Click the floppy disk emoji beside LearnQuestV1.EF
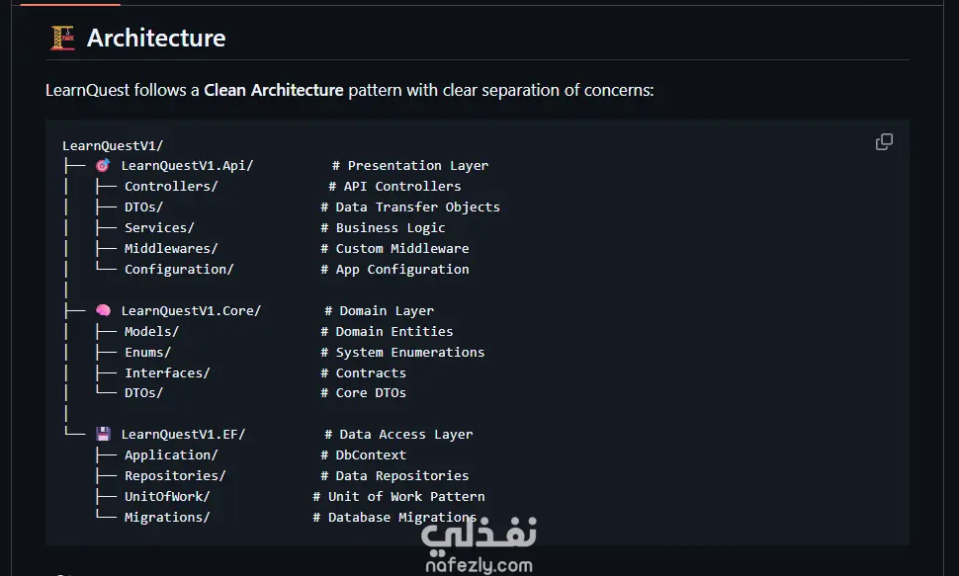Image resolution: width=959 pixels, height=576 pixels. (x=103, y=435)
